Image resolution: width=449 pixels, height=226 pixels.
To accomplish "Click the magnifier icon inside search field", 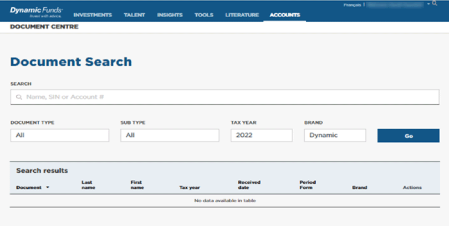I will point(19,97).
